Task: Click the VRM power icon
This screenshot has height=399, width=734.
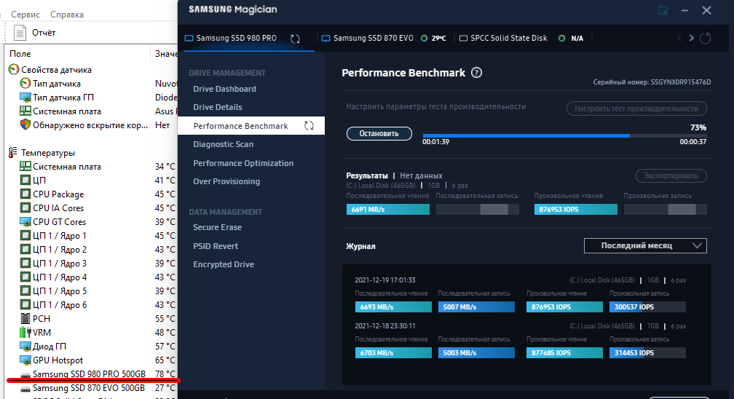Action: (25, 333)
